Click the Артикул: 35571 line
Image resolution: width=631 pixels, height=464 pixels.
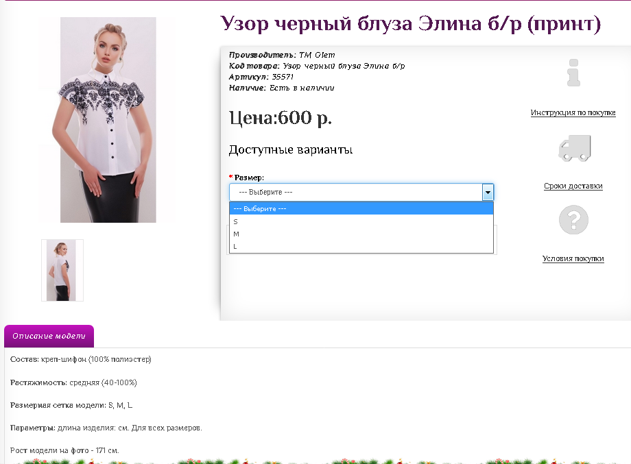(x=261, y=77)
